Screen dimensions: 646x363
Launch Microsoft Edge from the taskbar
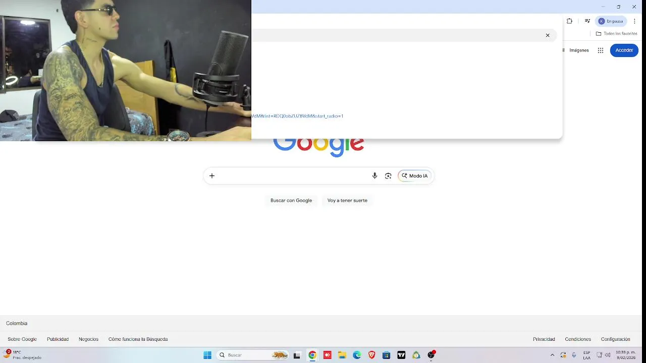pos(357,355)
